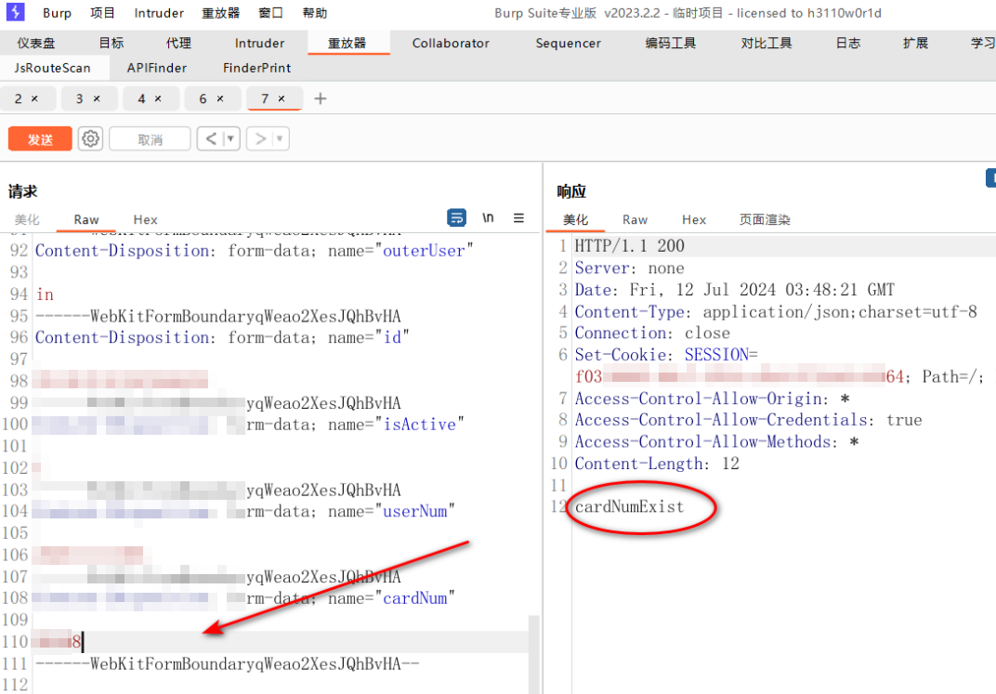Click the cardNum value on line 110
996x694 pixels.
pos(58,641)
